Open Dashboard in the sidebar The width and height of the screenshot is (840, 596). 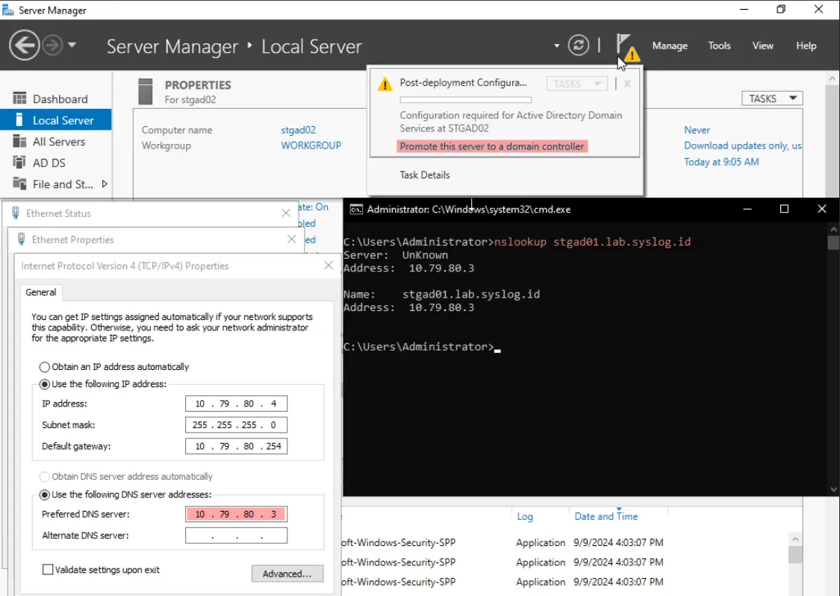(x=60, y=99)
